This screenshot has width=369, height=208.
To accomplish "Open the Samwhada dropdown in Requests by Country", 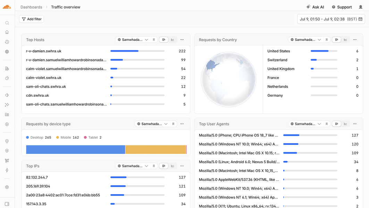I will tap(306, 40).
